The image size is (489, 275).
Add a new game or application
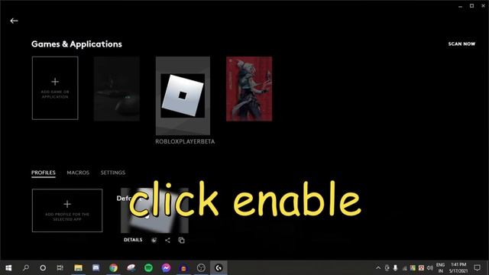click(x=55, y=88)
